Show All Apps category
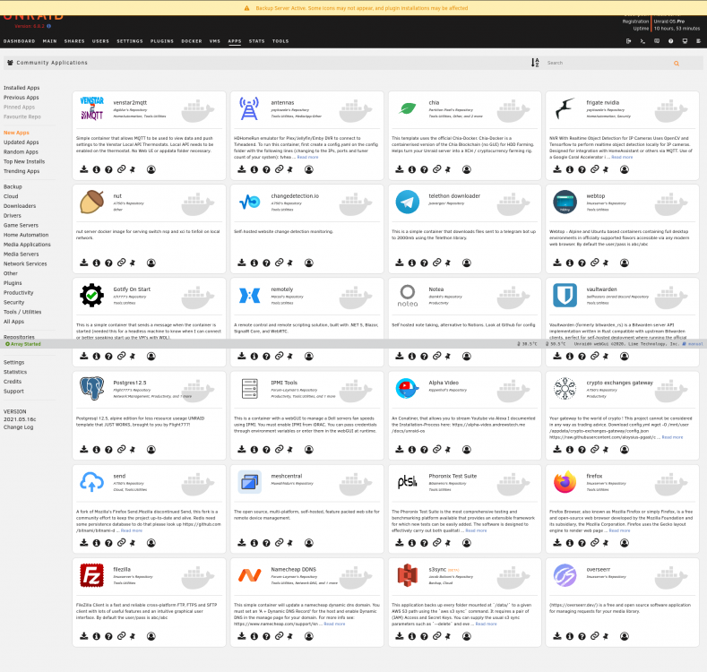Screen dimensions: 707x672 (x=14, y=322)
